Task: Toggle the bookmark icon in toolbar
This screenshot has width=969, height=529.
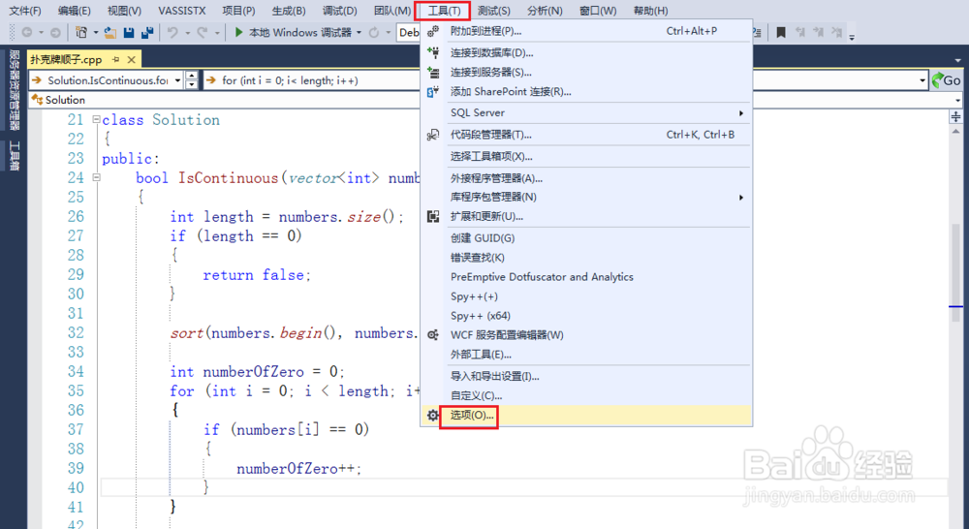Action: click(x=781, y=33)
